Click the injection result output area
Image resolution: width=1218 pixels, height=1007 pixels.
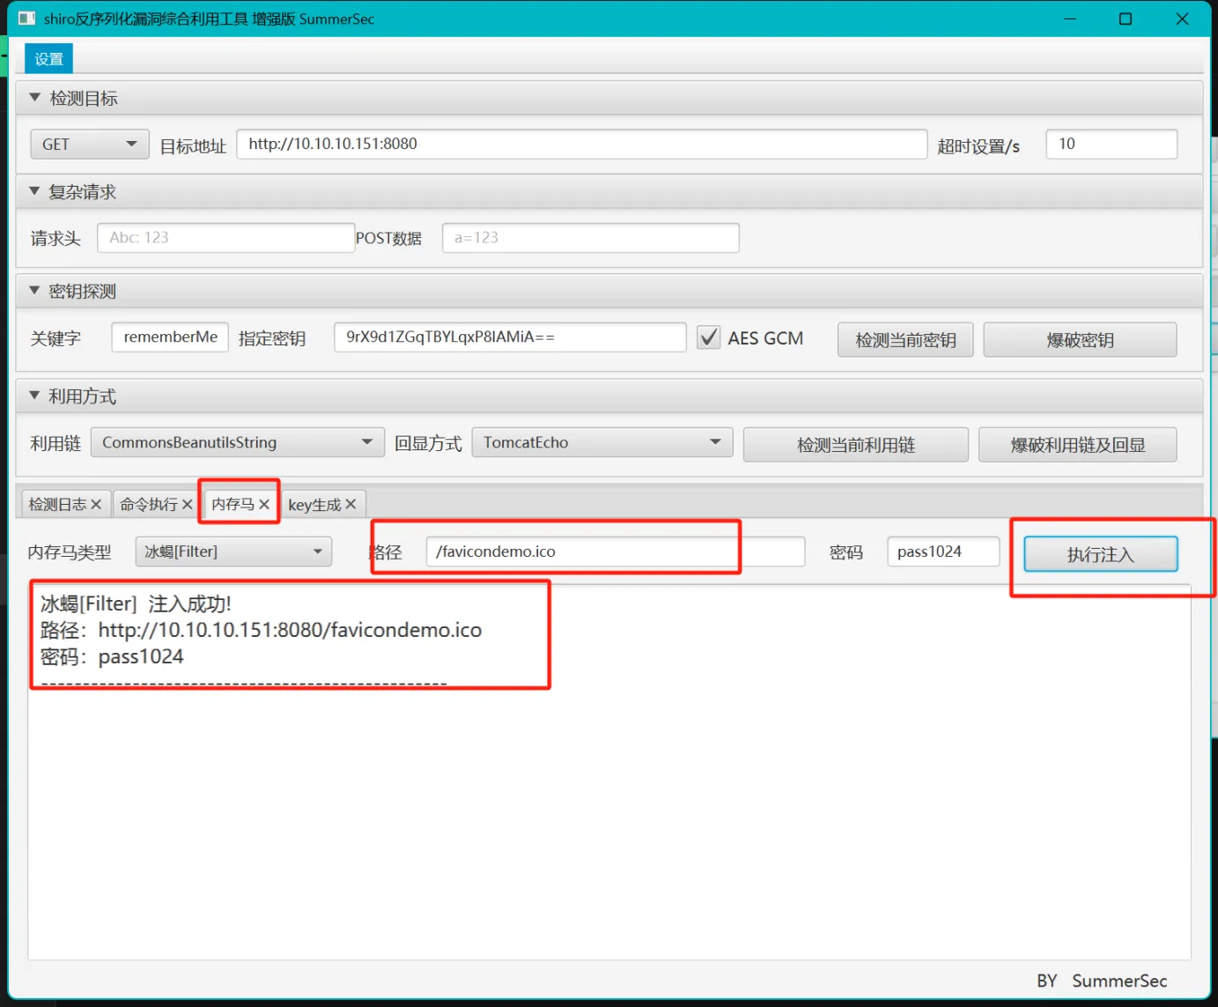pos(609,772)
